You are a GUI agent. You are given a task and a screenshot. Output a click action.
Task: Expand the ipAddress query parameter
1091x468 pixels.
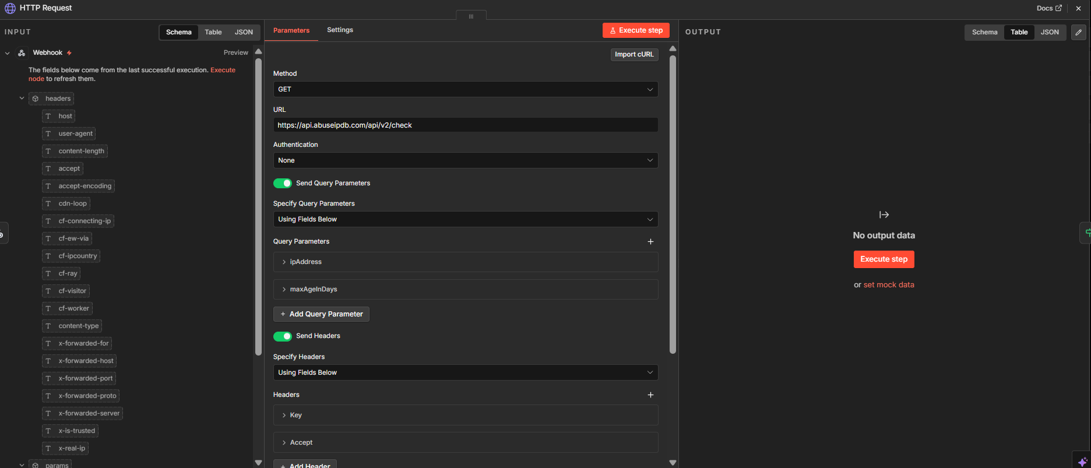pyautogui.click(x=466, y=262)
